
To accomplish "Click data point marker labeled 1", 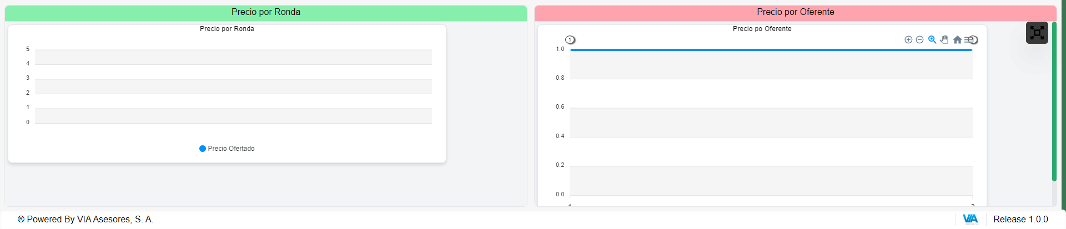I will (x=570, y=40).
